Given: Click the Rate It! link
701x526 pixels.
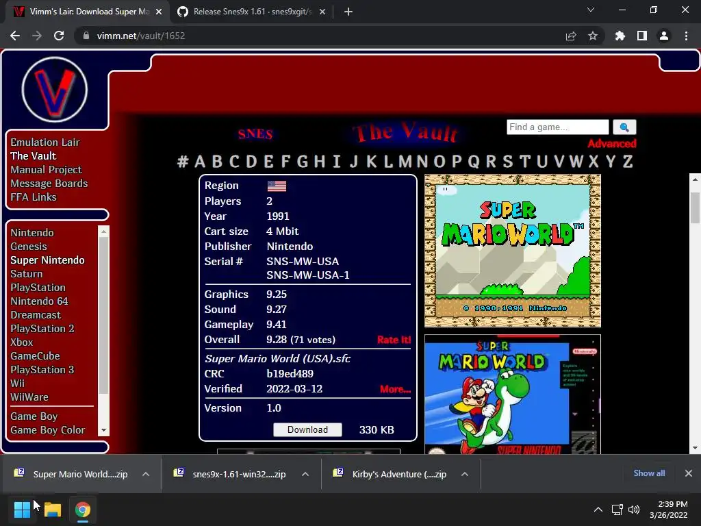Looking at the screenshot, I should click(394, 340).
